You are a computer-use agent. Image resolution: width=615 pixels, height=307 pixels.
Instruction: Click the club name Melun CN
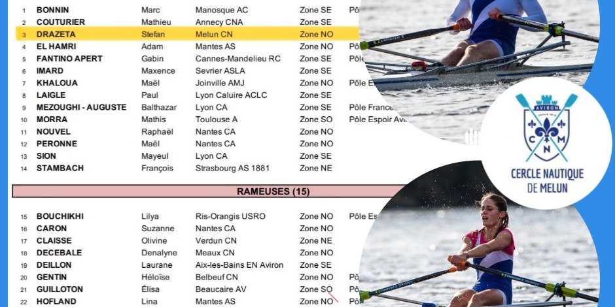pyautogui.click(x=214, y=34)
